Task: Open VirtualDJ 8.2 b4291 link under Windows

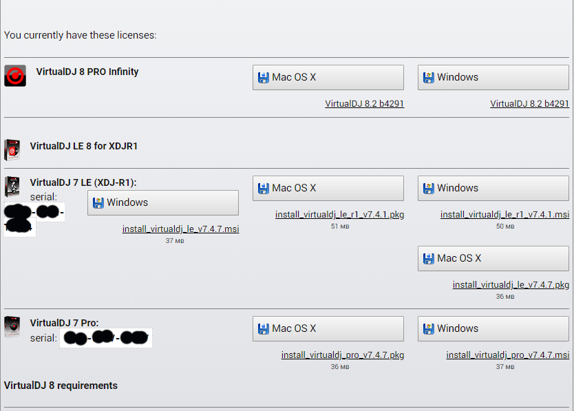Action: coord(529,104)
